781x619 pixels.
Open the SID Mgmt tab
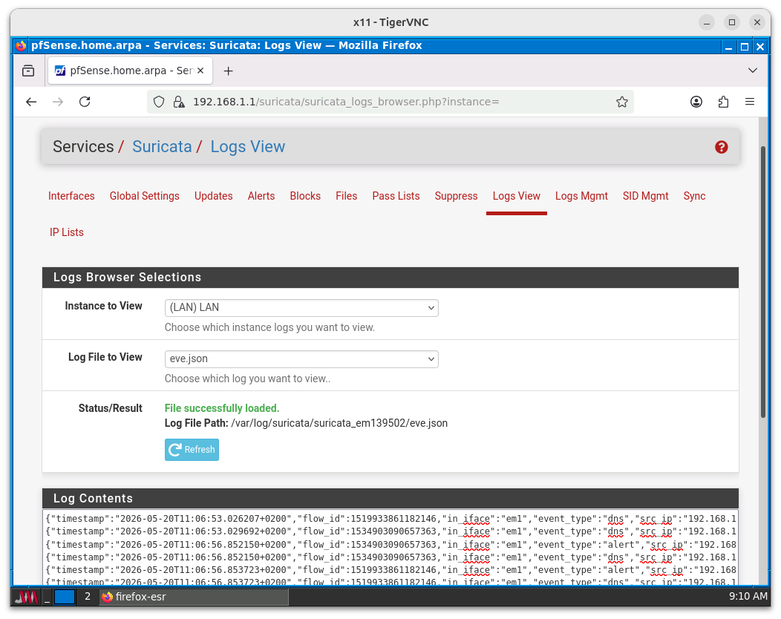(x=645, y=196)
